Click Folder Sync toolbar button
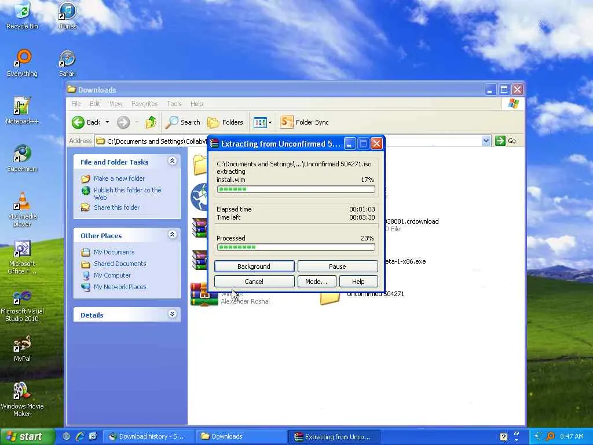This screenshot has height=445, width=593. click(x=305, y=122)
